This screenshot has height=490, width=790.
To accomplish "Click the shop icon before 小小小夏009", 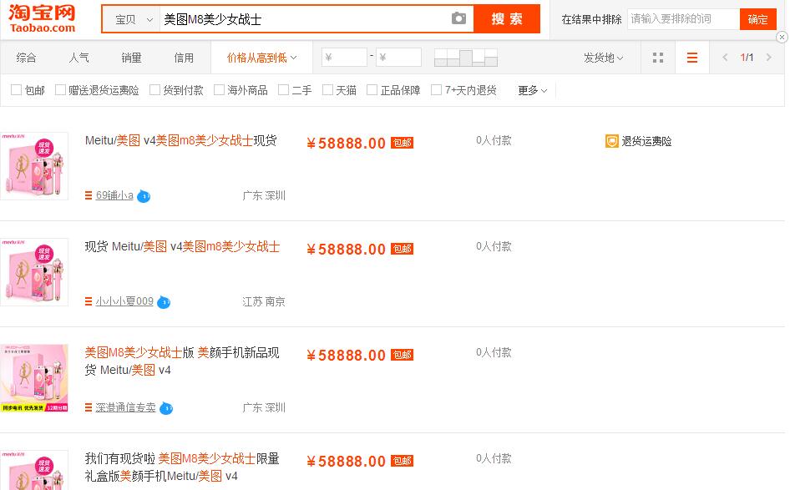I will [x=89, y=301].
